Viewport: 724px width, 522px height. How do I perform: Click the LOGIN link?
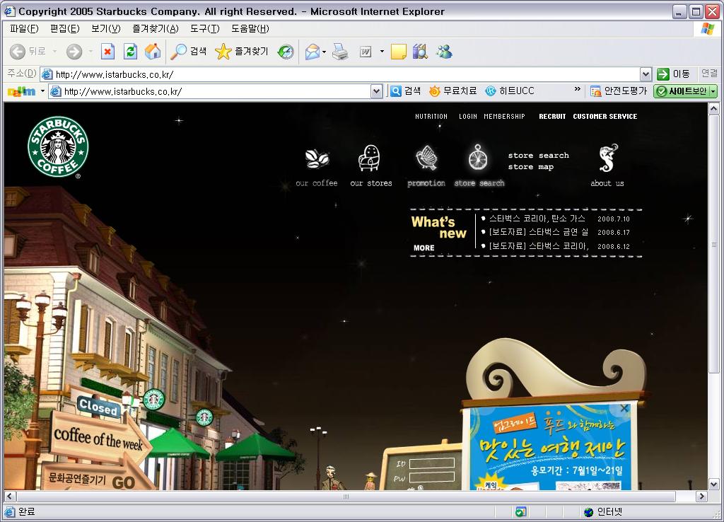[x=468, y=117]
